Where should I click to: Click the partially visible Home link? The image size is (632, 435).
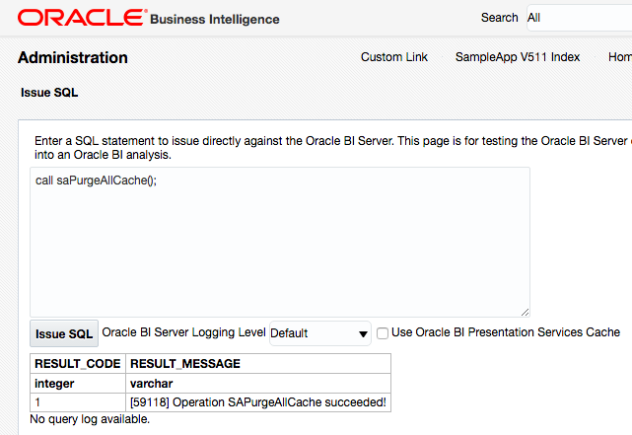click(x=619, y=57)
